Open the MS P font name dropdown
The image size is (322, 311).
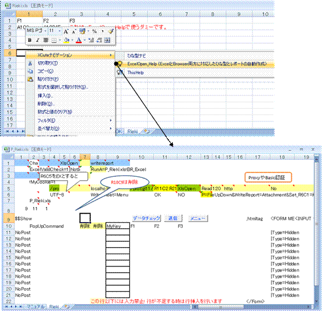pos(45,31)
